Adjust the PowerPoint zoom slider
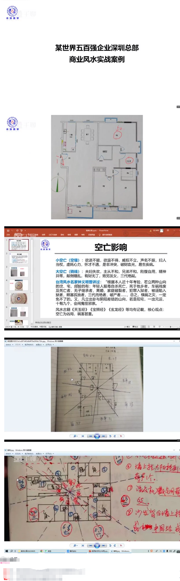The height and width of the screenshot is (581, 180). tap(170, 327)
